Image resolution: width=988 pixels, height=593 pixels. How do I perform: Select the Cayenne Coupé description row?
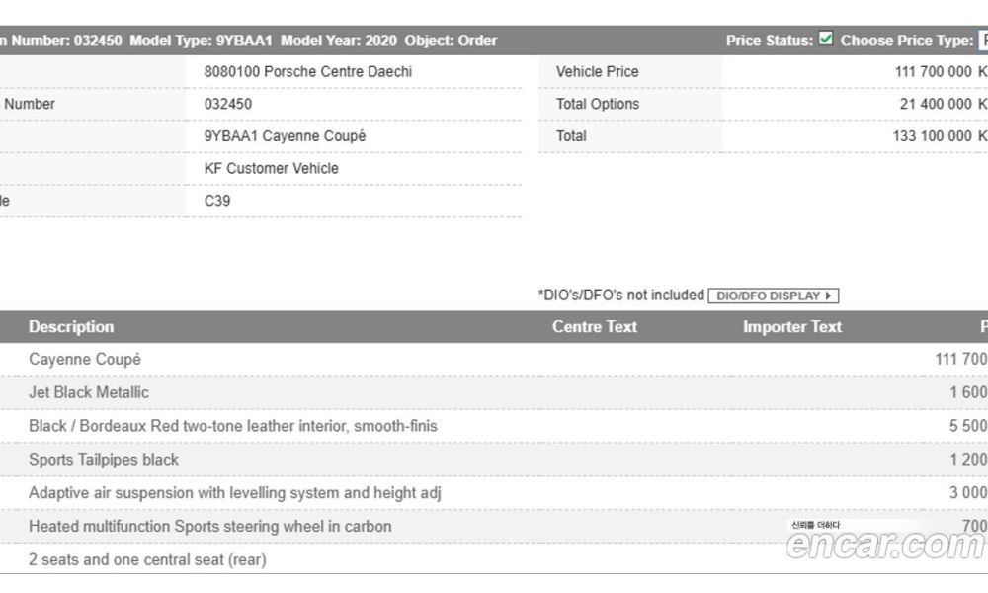click(x=85, y=359)
